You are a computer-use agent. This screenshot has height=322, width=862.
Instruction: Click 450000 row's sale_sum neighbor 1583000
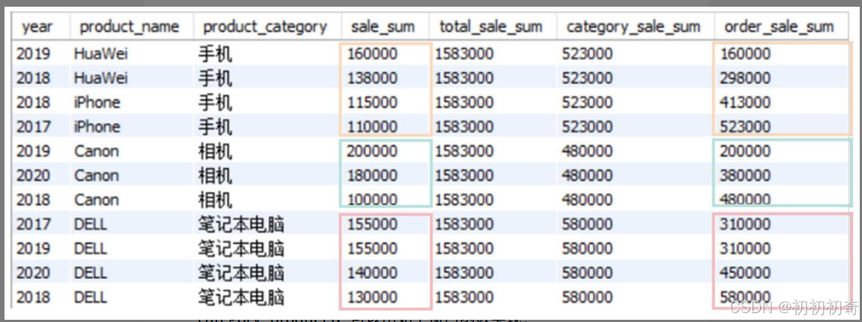tap(464, 272)
